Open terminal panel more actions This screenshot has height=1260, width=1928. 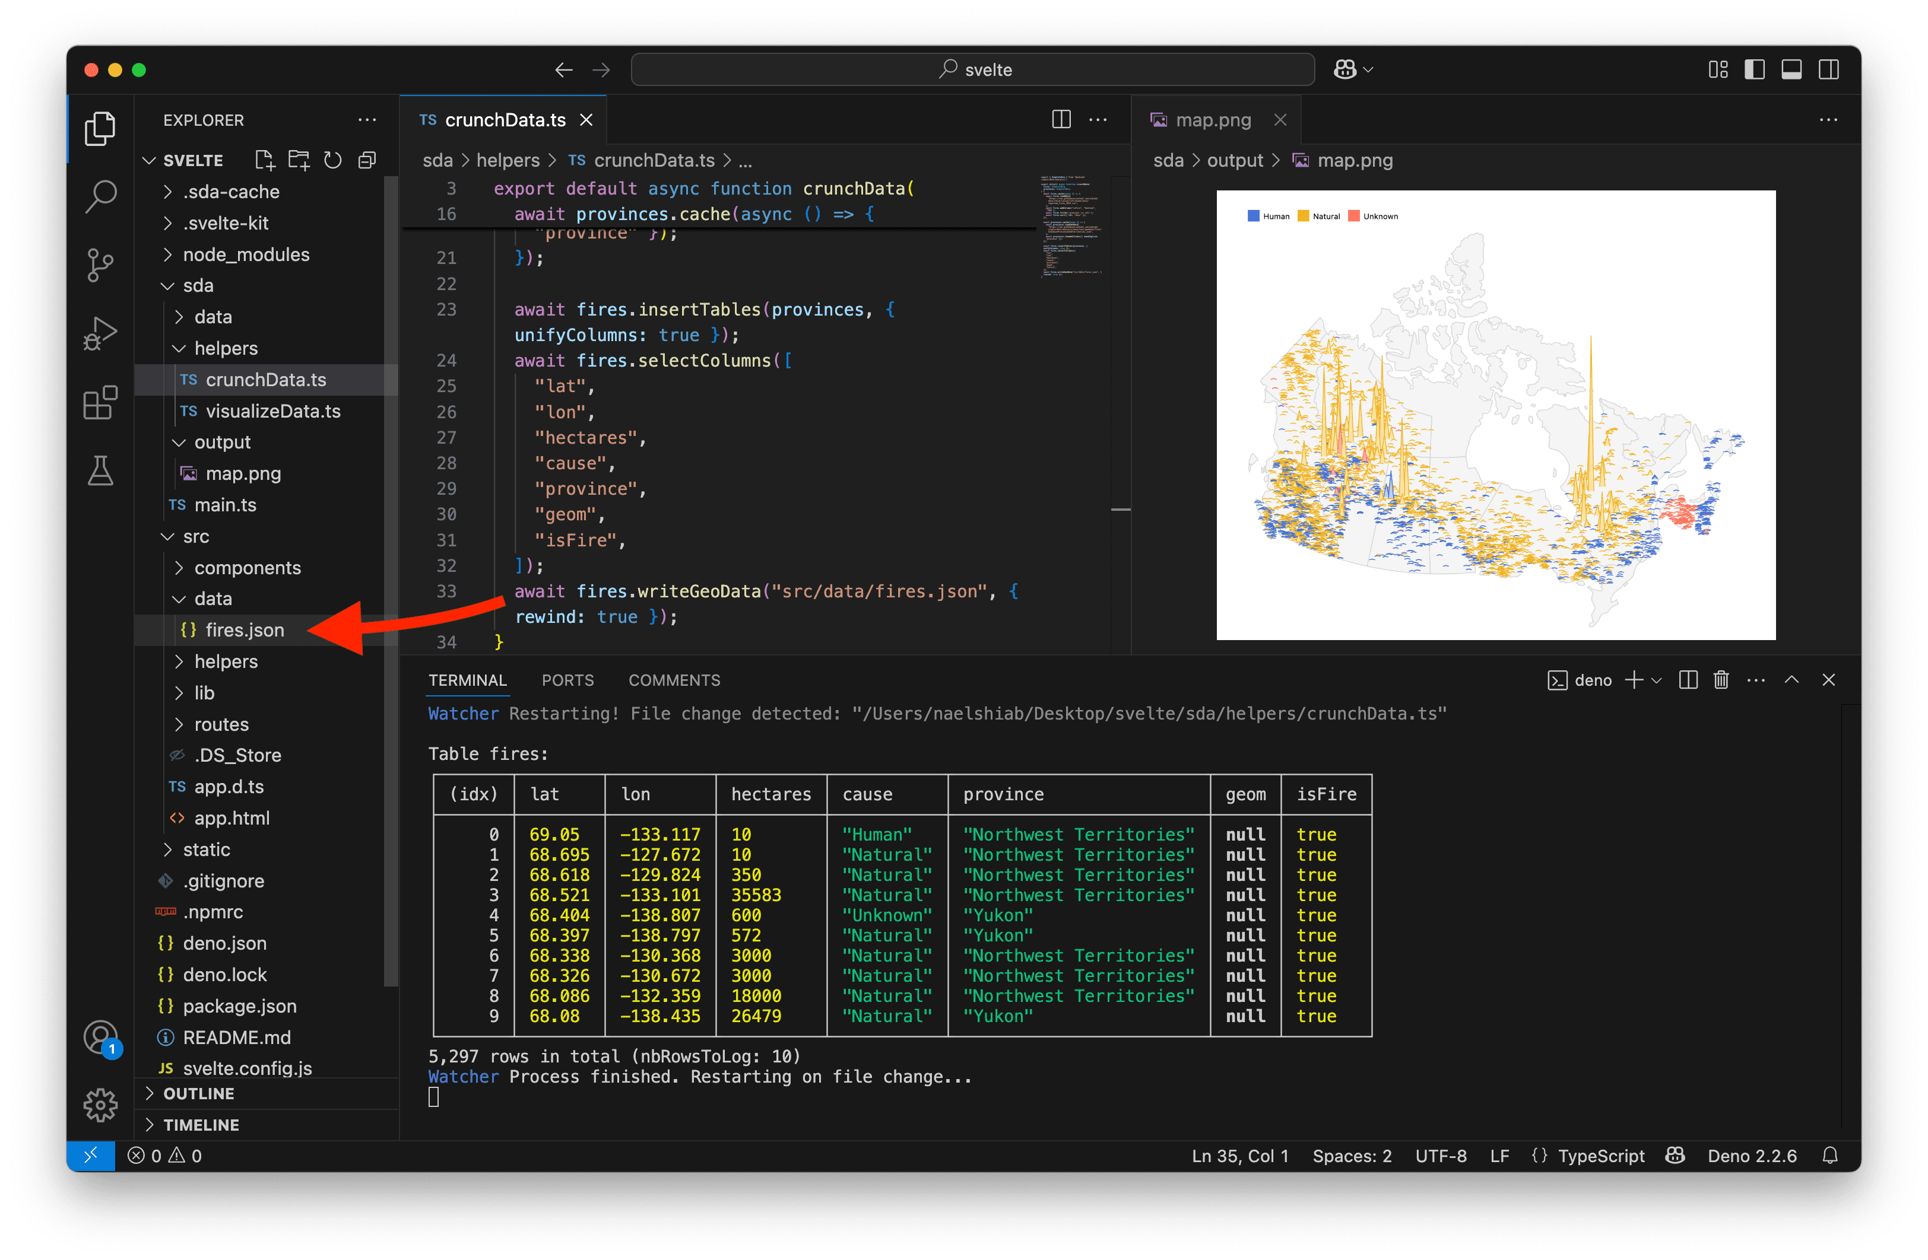pos(1756,680)
